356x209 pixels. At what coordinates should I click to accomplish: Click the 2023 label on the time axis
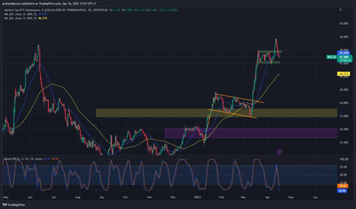click(x=197, y=197)
